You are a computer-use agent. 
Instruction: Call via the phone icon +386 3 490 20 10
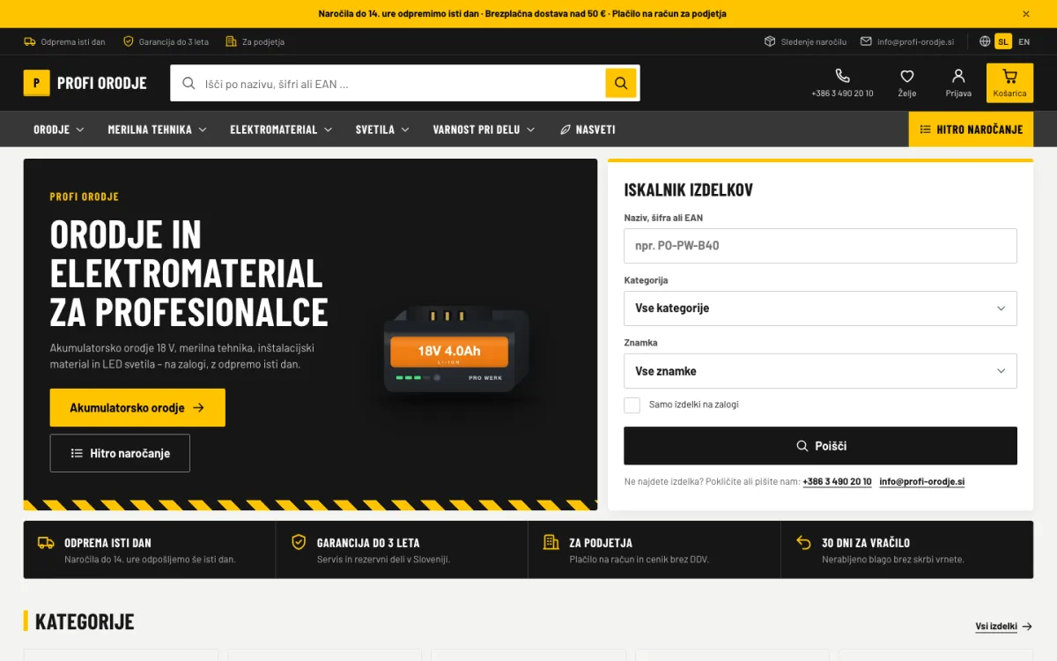point(842,83)
